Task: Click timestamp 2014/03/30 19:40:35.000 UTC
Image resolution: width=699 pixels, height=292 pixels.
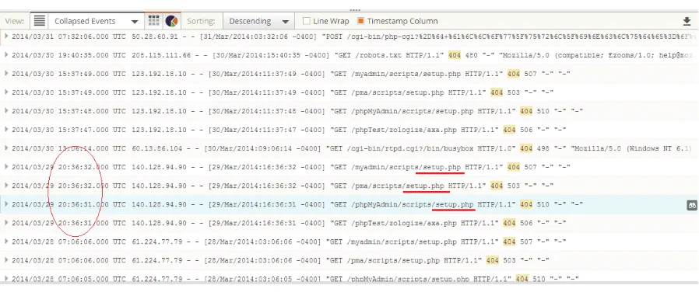Action: point(68,55)
